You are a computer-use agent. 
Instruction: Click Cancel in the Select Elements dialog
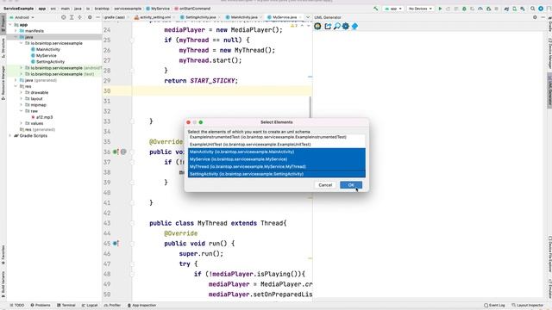click(325, 185)
